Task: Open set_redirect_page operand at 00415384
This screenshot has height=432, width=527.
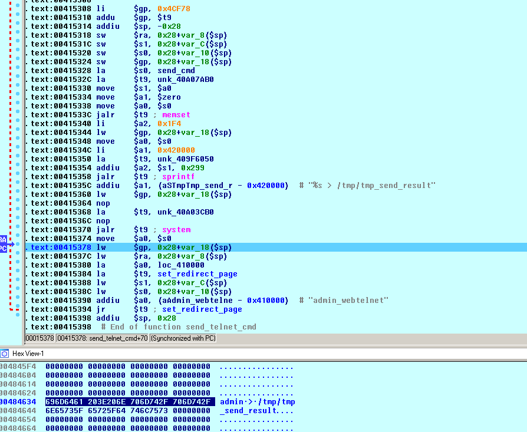Action: point(197,274)
